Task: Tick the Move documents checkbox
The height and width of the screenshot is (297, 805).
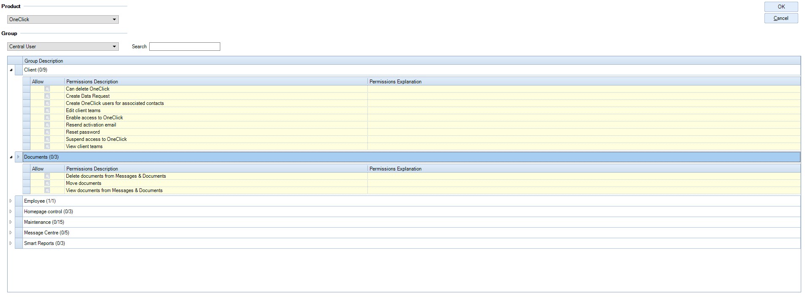Action: click(x=47, y=183)
